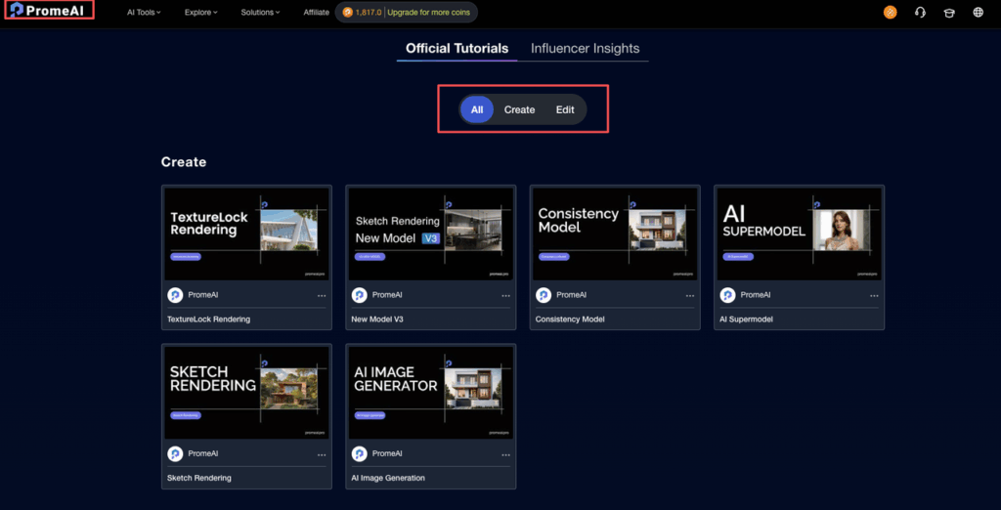This screenshot has width=1001, height=510.
Task: Open the AI Tools dropdown menu
Action: (144, 12)
